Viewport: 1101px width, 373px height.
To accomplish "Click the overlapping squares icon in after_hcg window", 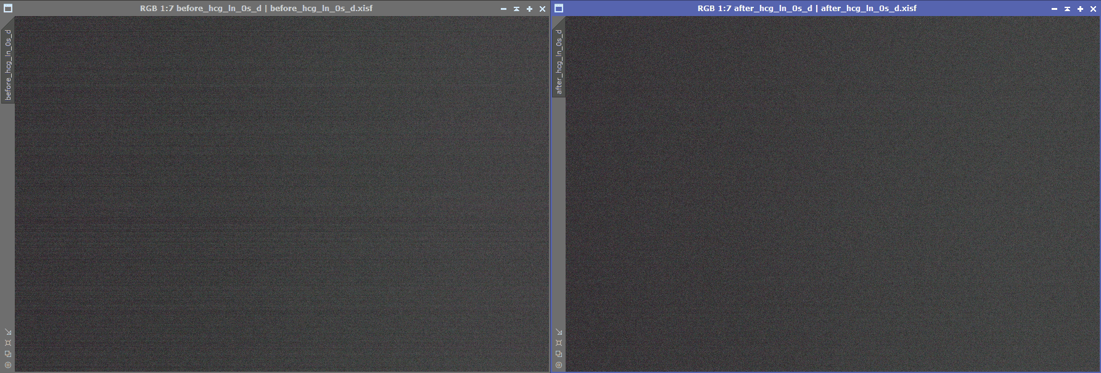I will point(559,354).
